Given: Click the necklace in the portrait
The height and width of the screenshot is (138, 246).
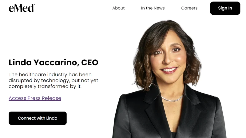Looking at the screenshot, I should point(172,98).
